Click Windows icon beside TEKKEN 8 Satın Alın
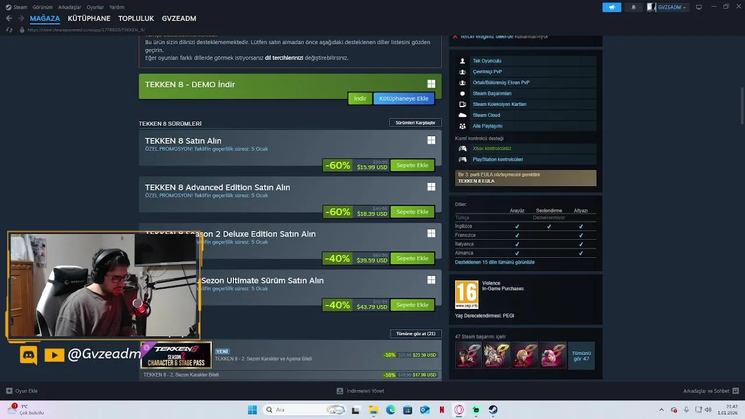Image resolution: width=745 pixels, height=419 pixels. click(x=431, y=140)
